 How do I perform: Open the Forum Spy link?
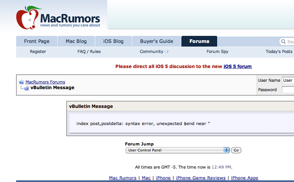(x=217, y=52)
